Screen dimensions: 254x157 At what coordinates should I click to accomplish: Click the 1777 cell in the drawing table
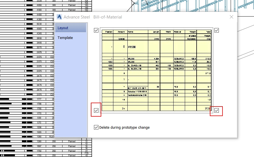[39, 99]
